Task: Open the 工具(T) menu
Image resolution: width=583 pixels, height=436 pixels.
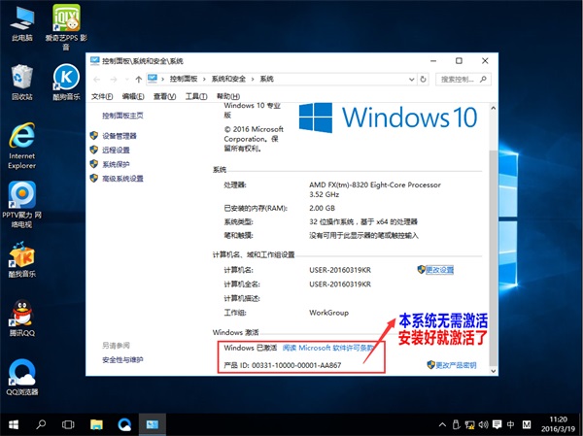Action: coord(196,96)
